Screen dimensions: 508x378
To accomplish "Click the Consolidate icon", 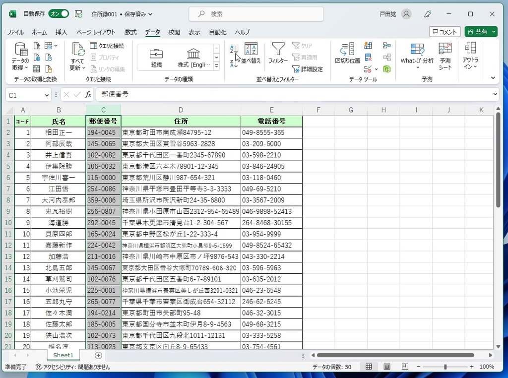I will click(x=387, y=45).
